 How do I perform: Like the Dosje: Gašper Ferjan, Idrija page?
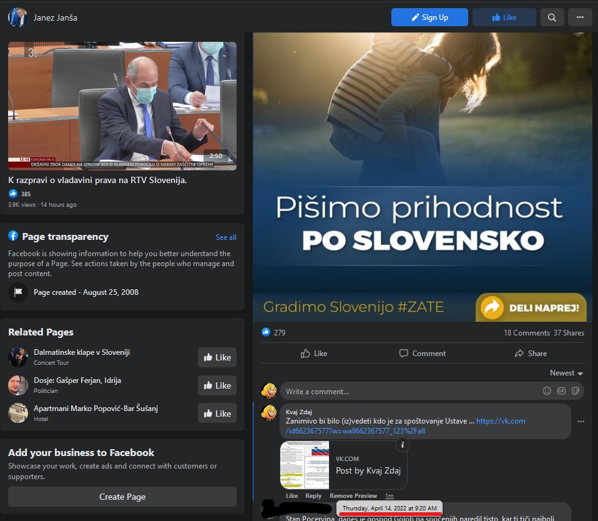217,385
